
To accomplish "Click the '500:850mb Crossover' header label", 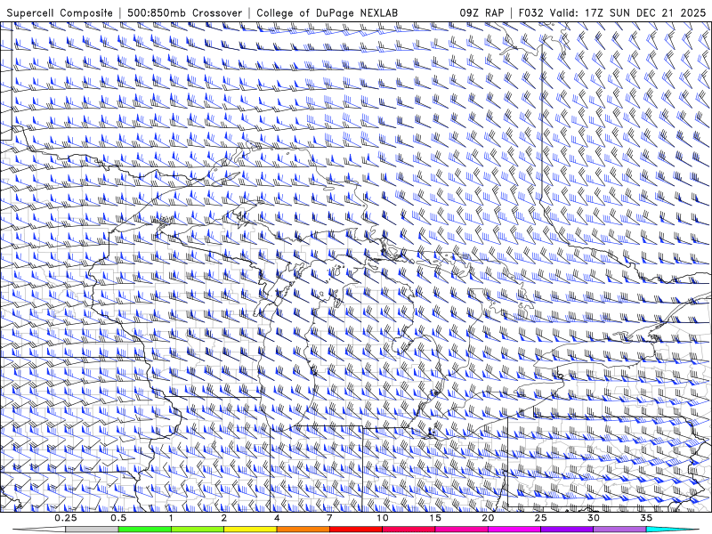I will click(x=185, y=12).
